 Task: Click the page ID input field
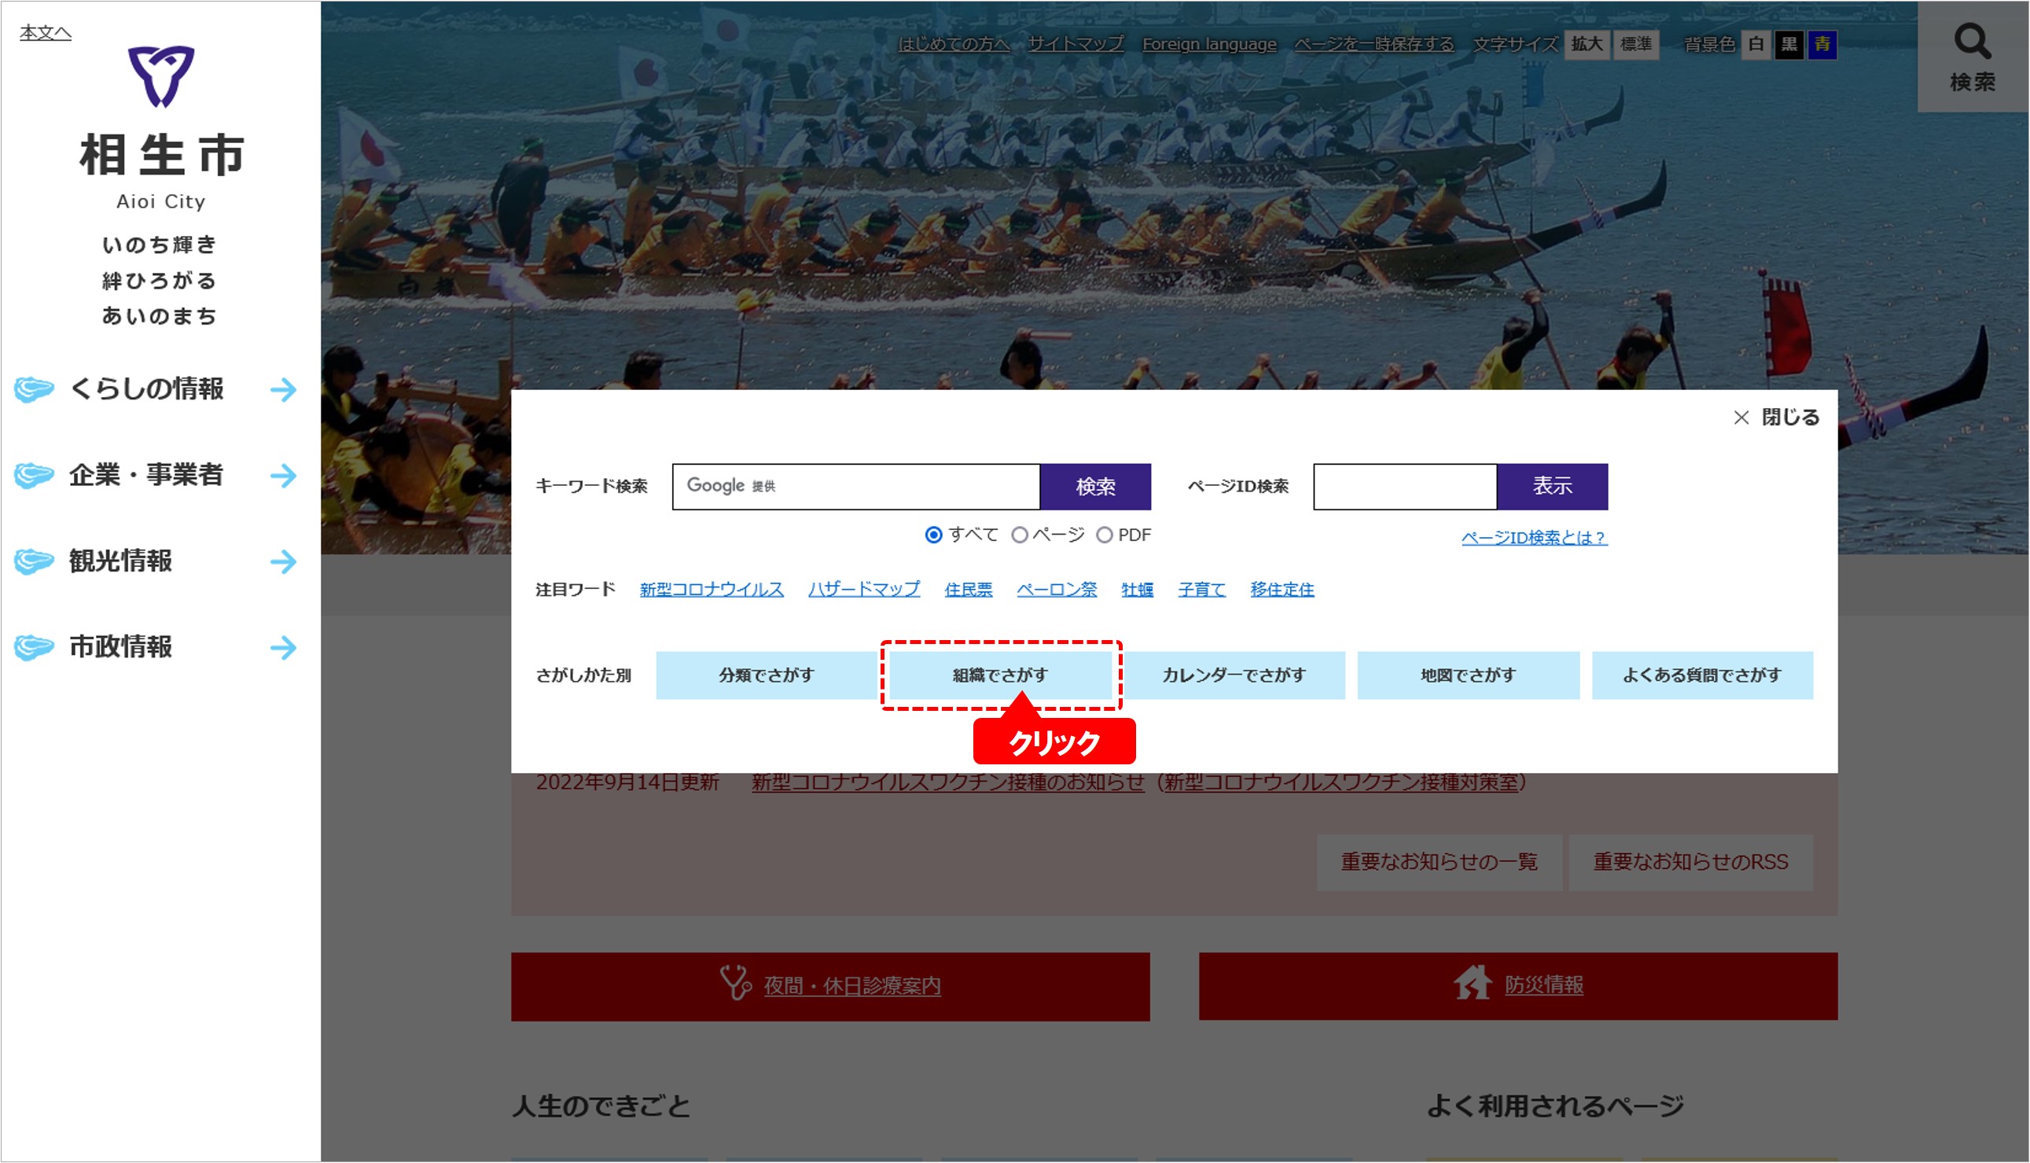tap(1406, 487)
